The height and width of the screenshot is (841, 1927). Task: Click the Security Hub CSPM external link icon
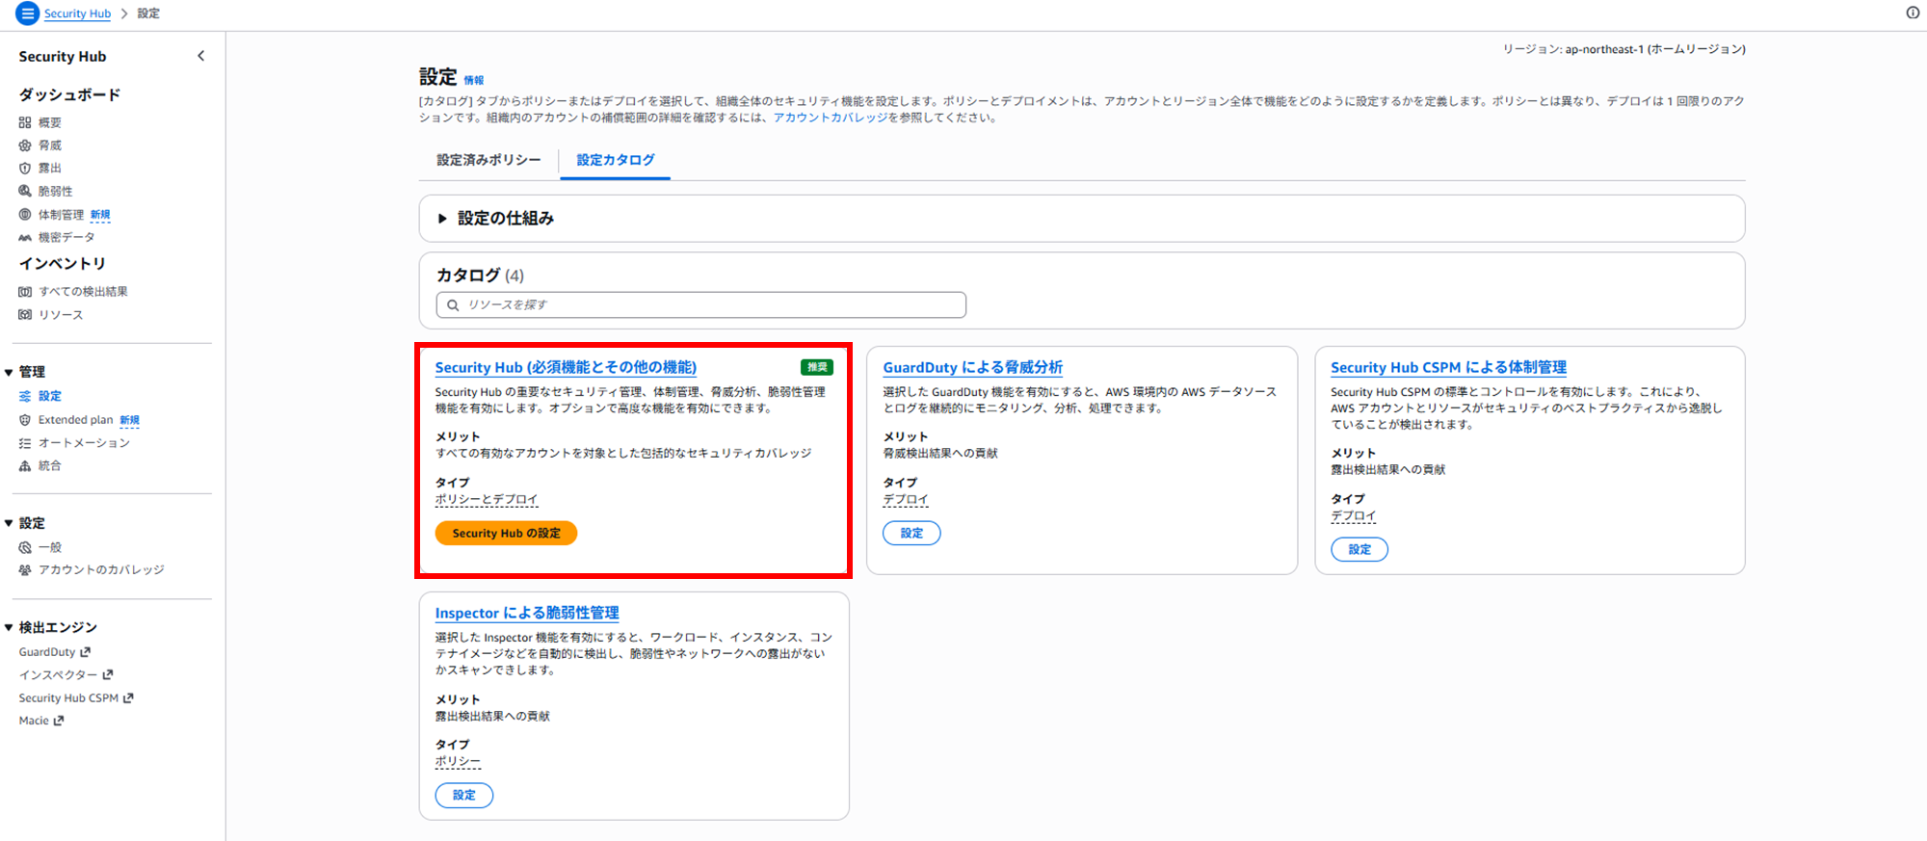pos(128,697)
